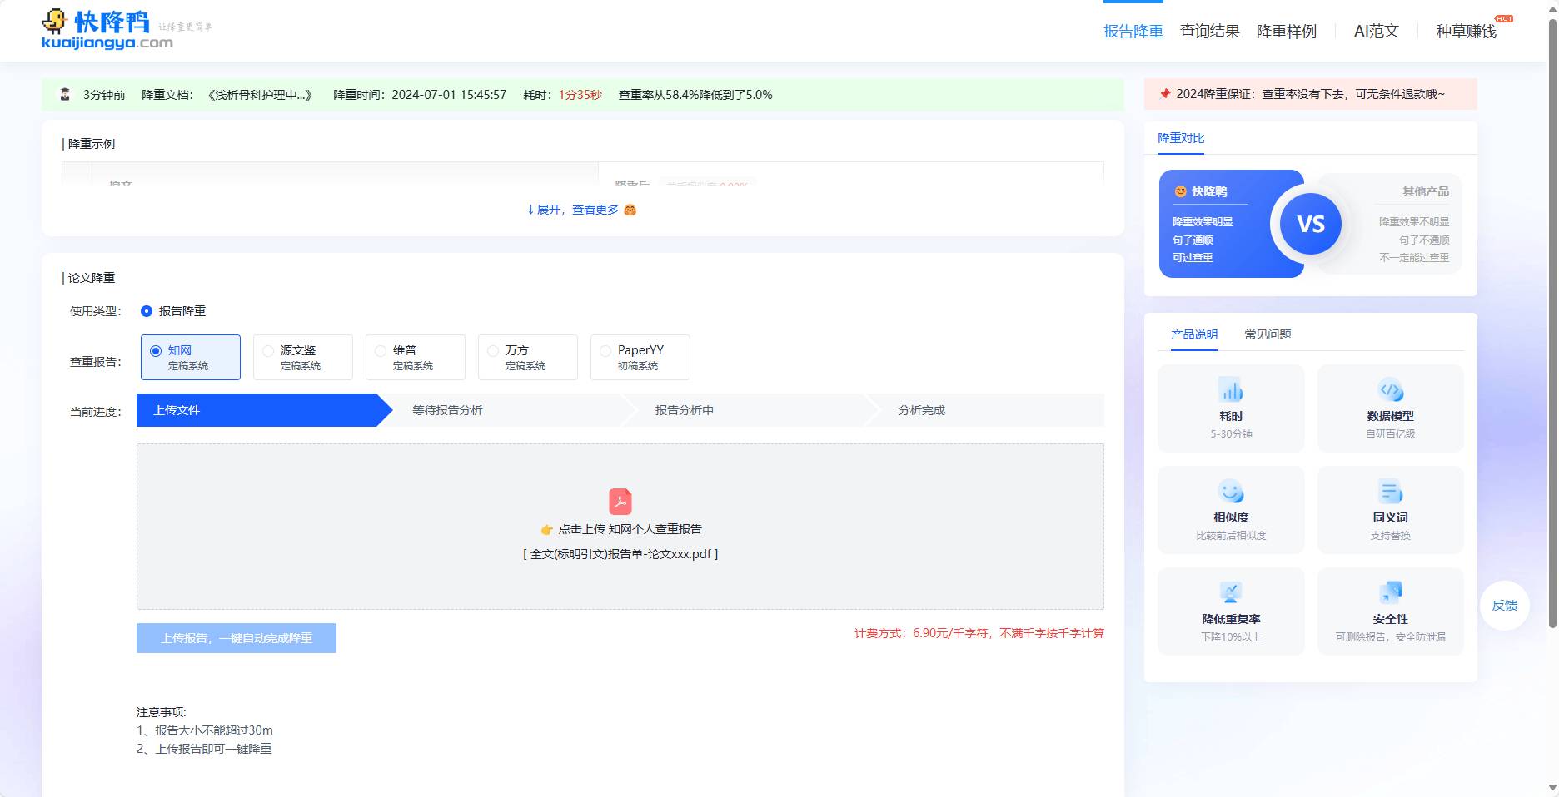Open the 查询结果 navigation item

[x=1209, y=31]
